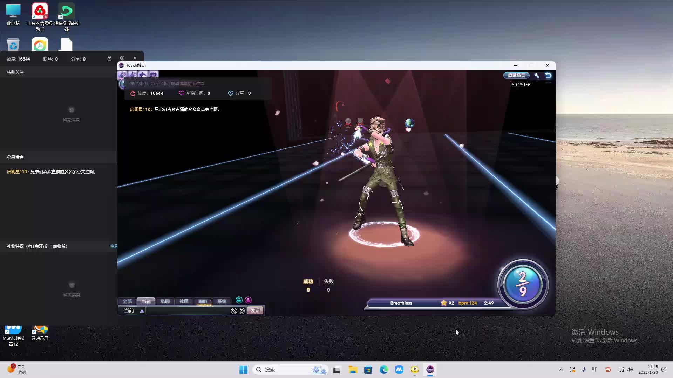673x378 pixels.
Task: Expand the 当前 channel selector arrow
Action: (x=142, y=311)
